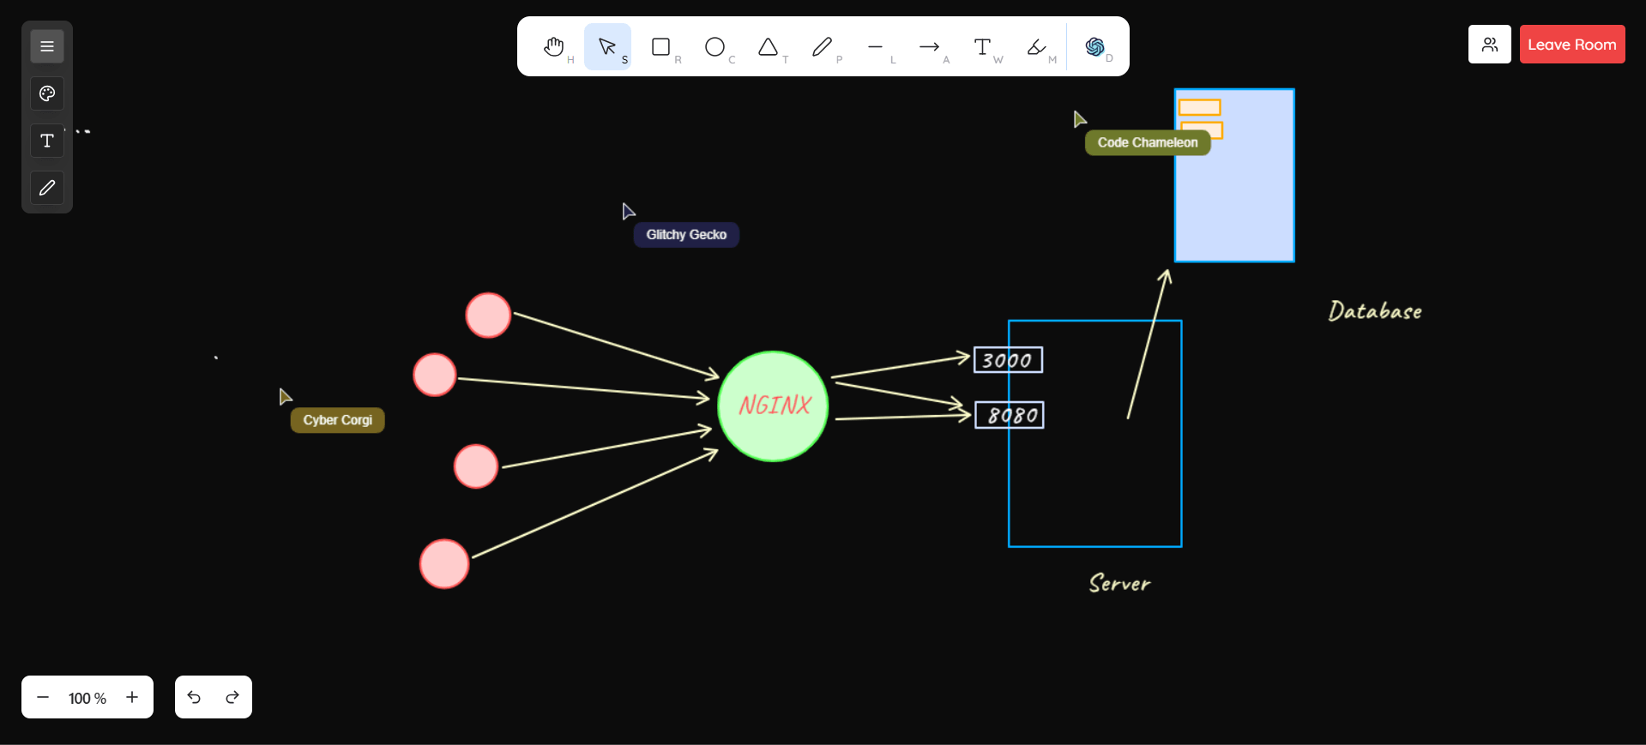This screenshot has width=1646, height=745.
Task: Select the green NGINX circle
Action: pyautogui.click(x=773, y=406)
